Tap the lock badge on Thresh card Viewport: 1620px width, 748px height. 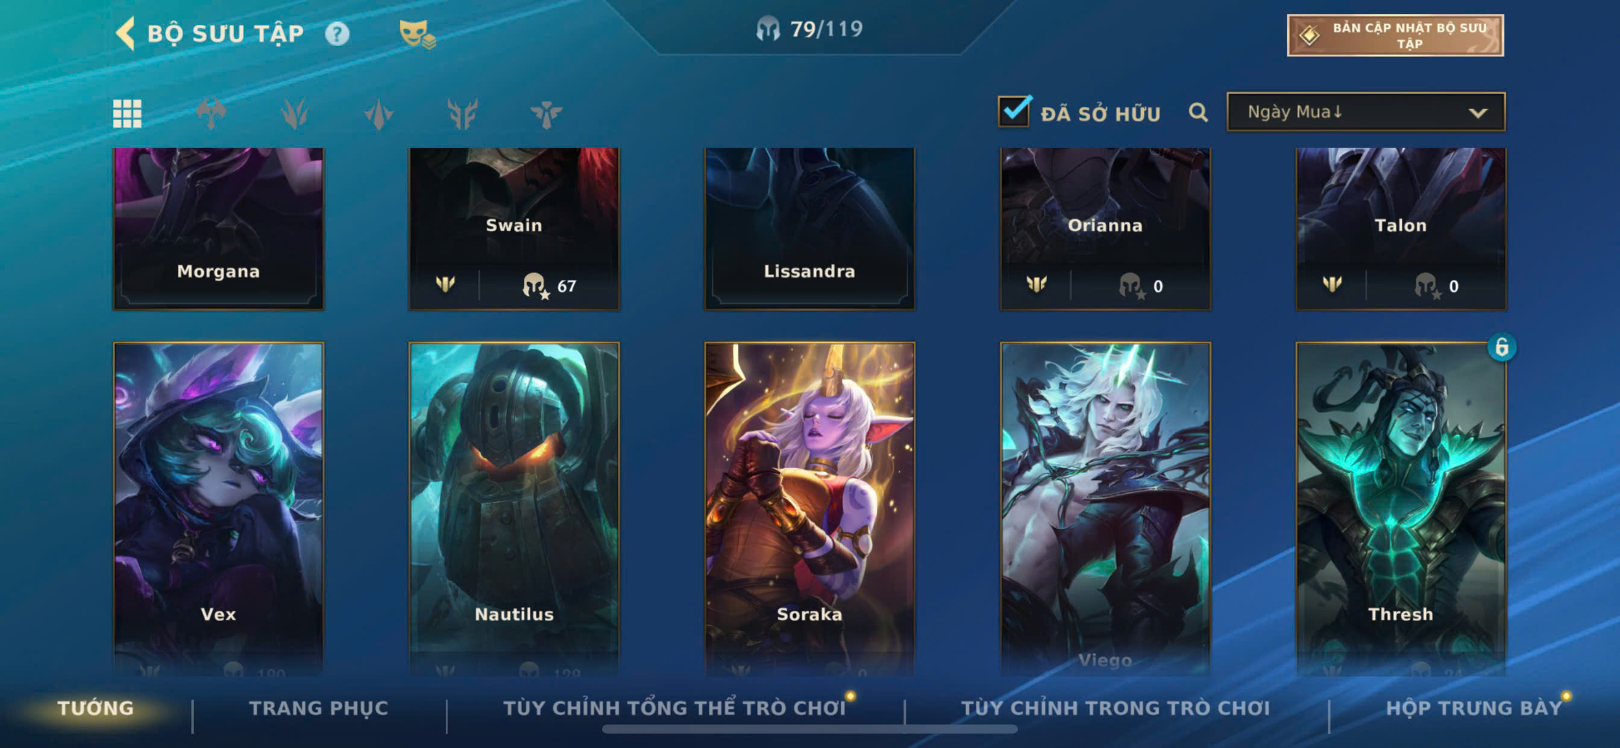pos(1502,347)
